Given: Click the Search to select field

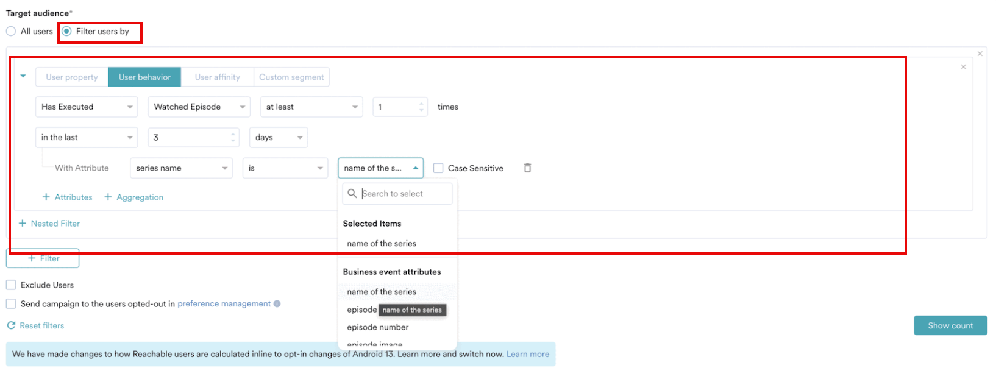Looking at the screenshot, I should 397,194.
